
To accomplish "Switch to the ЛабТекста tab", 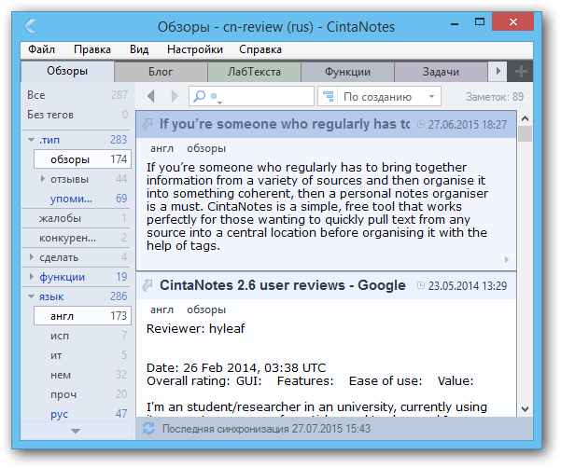I will (254, 72).
